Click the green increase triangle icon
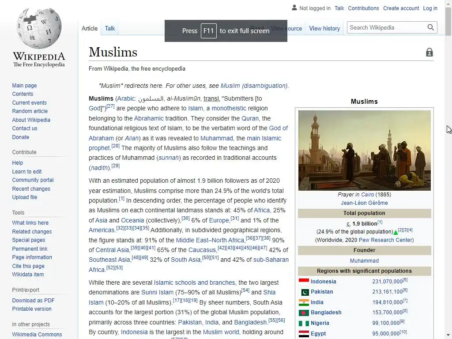Screen dimensions: 452x339 tap(395, 232)
